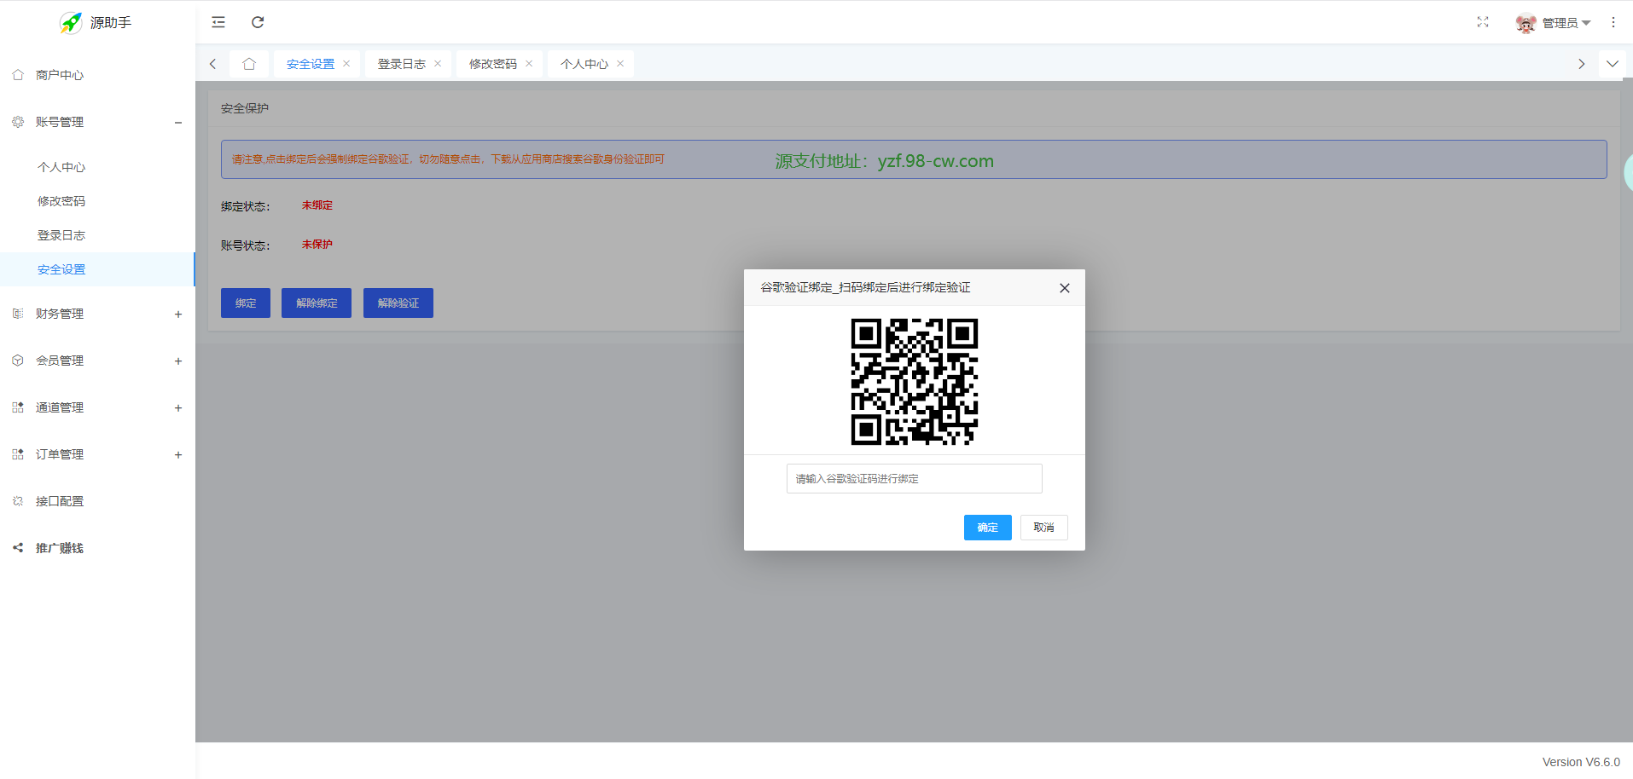1633x779 pixels.
Task: Click the fullscreen toggle icon
Action: tap(1483, 22)
